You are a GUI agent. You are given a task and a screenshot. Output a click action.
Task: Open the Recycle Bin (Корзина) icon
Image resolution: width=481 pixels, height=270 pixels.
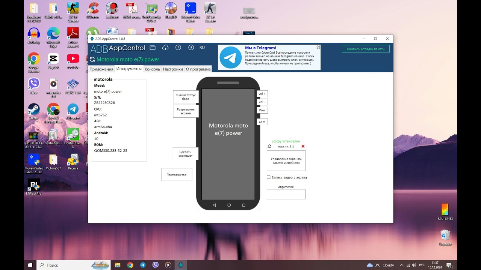[445, 238]
